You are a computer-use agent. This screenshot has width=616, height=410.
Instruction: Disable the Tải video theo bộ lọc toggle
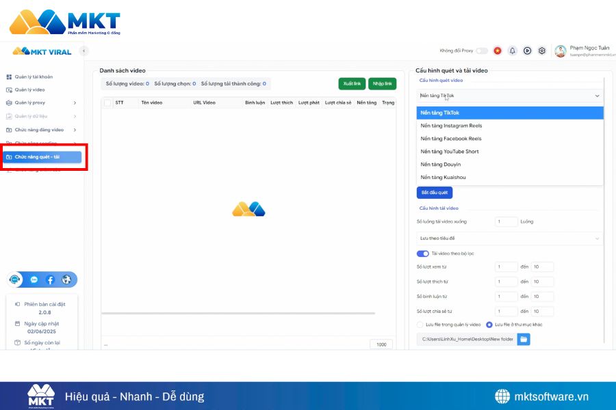pos(423,254)
